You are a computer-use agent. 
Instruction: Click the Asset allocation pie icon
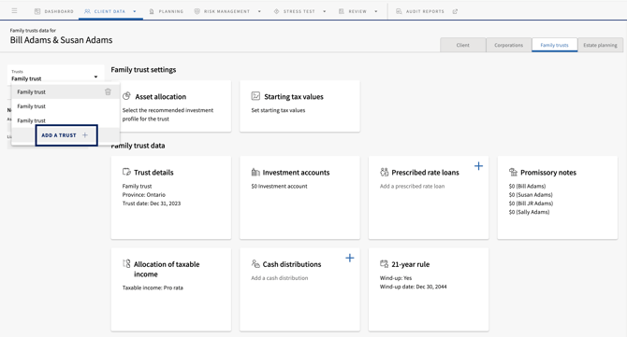(x=126, y=96)
